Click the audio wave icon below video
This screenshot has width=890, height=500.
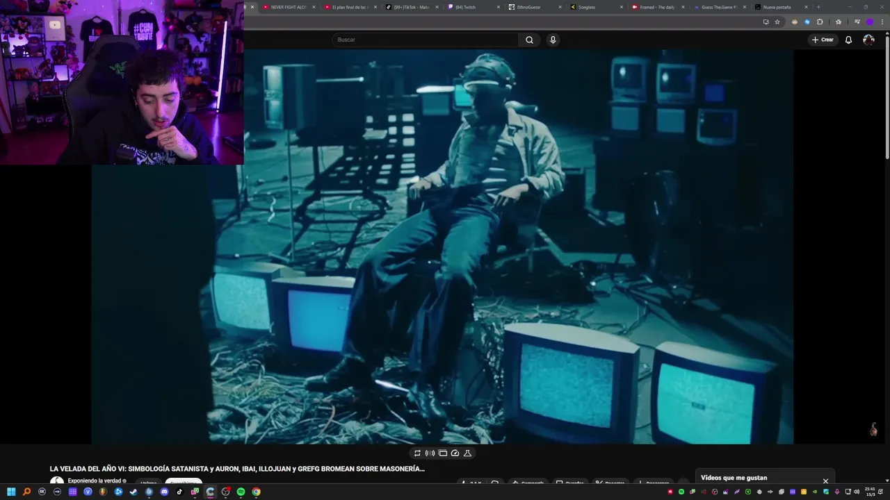point(430,453)
